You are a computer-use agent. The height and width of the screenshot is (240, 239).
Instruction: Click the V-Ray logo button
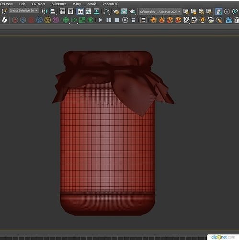4,20
